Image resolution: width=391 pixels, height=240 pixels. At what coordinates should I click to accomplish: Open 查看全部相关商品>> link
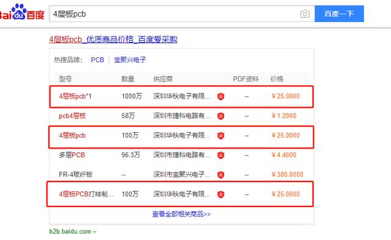(181, 214)
